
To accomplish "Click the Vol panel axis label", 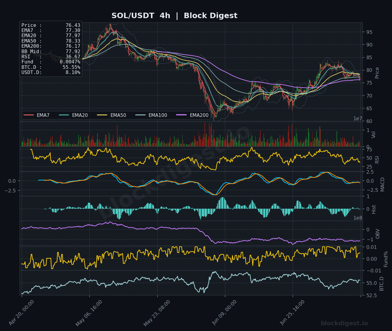I will point(374,135).
